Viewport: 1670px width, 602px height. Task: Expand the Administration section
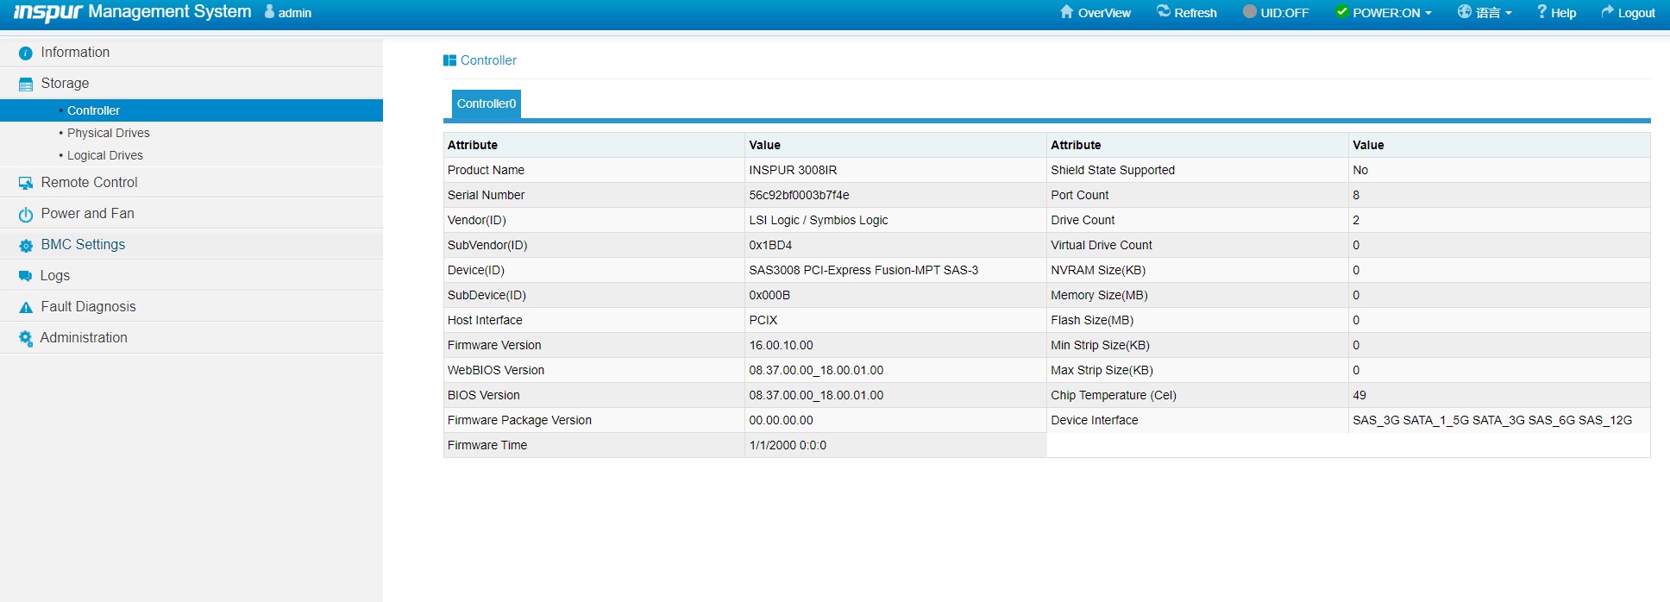[191, 338]
